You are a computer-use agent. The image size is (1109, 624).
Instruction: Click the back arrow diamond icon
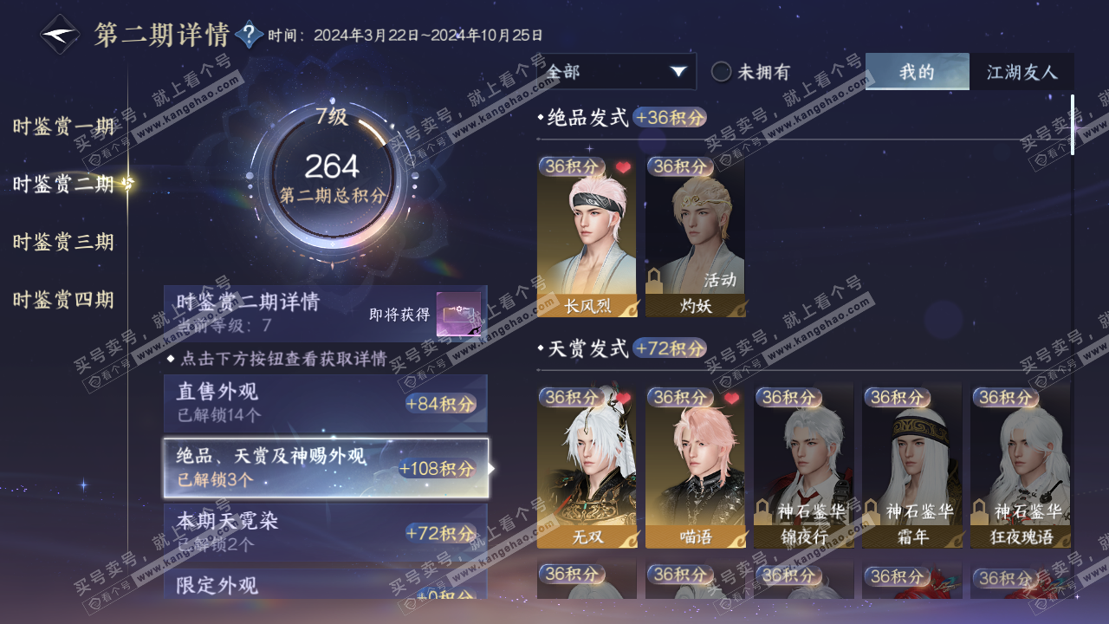(61, 36)
